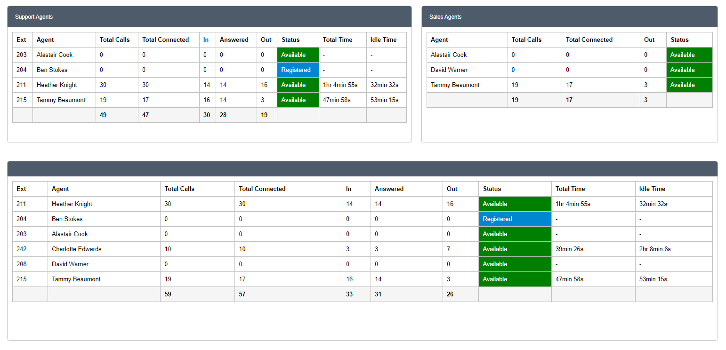Viewport: 726px width, 350px height.
Task: Click extension 242 in the bottom table
Action: 22,249
